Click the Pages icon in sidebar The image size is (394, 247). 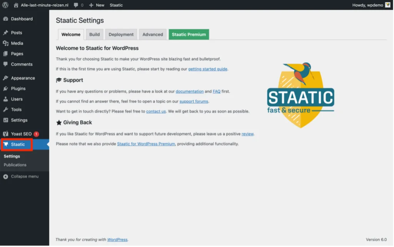click(x=5, y=54)
